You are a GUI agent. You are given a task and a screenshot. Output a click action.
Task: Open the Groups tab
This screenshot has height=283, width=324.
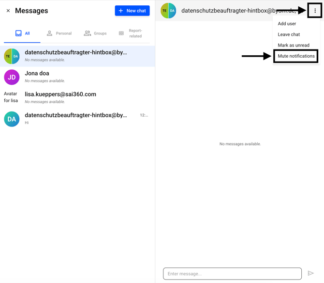(x=95, y=33)
